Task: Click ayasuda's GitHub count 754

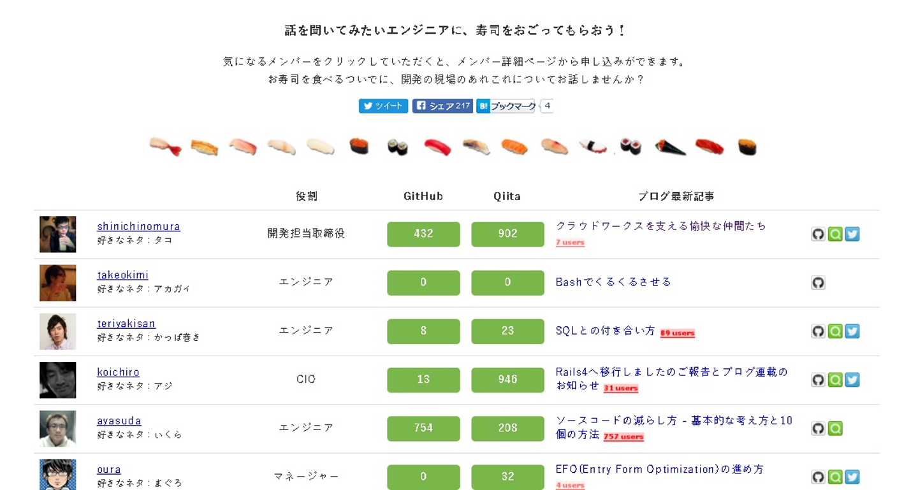Action: coord(423,428)
